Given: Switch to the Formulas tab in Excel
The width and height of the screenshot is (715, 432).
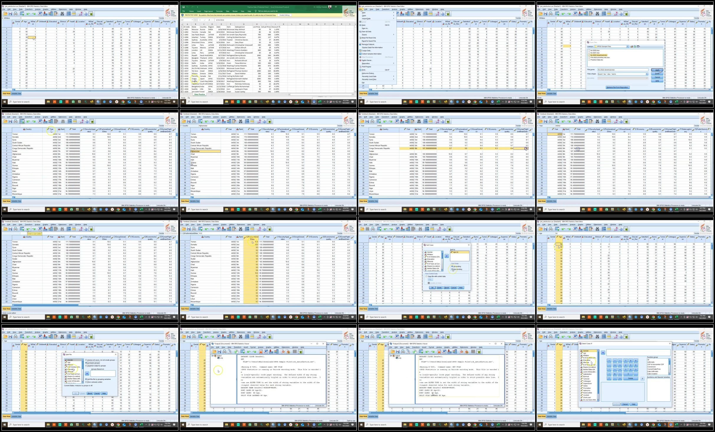Looking at the screenshot, I should pyautogui.click(x=219, y=11).
